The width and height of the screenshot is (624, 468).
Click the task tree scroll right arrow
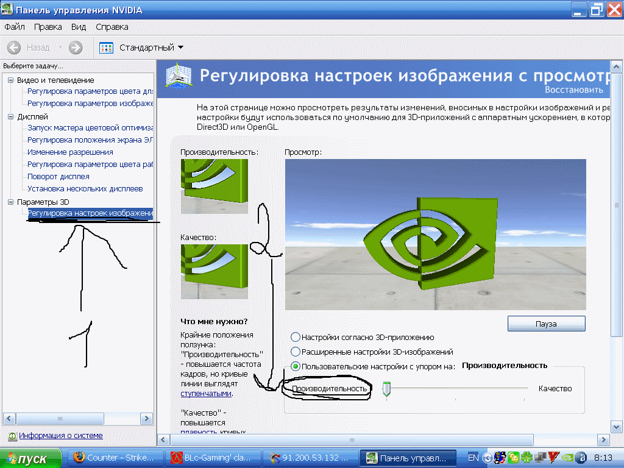147,418
